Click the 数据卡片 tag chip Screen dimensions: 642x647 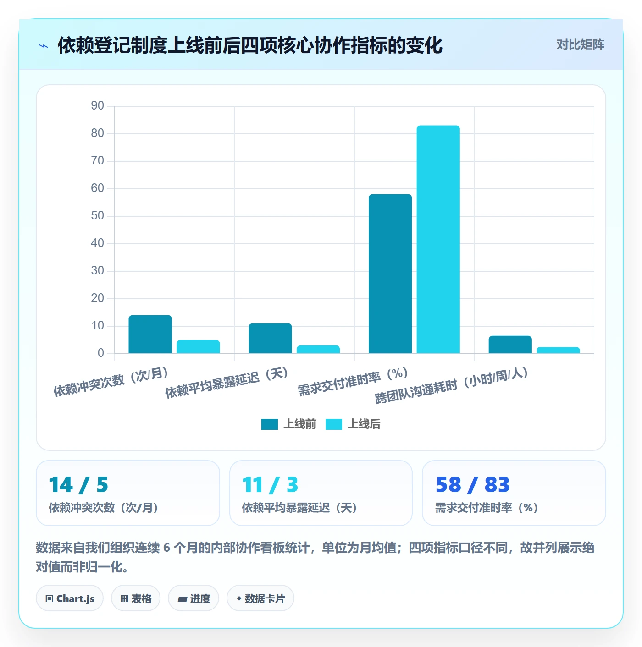click(260, 598)
